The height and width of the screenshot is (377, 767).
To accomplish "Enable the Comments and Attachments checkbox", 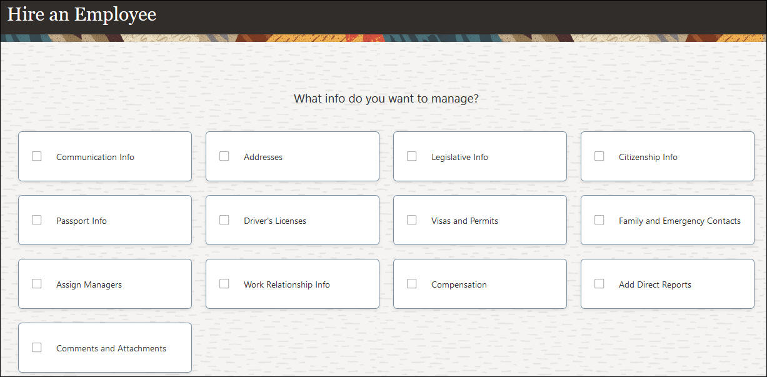I will (x=37, y=348).
